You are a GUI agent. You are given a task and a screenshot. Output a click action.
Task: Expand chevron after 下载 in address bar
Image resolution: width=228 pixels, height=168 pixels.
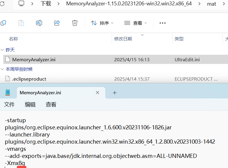[58, 4]
